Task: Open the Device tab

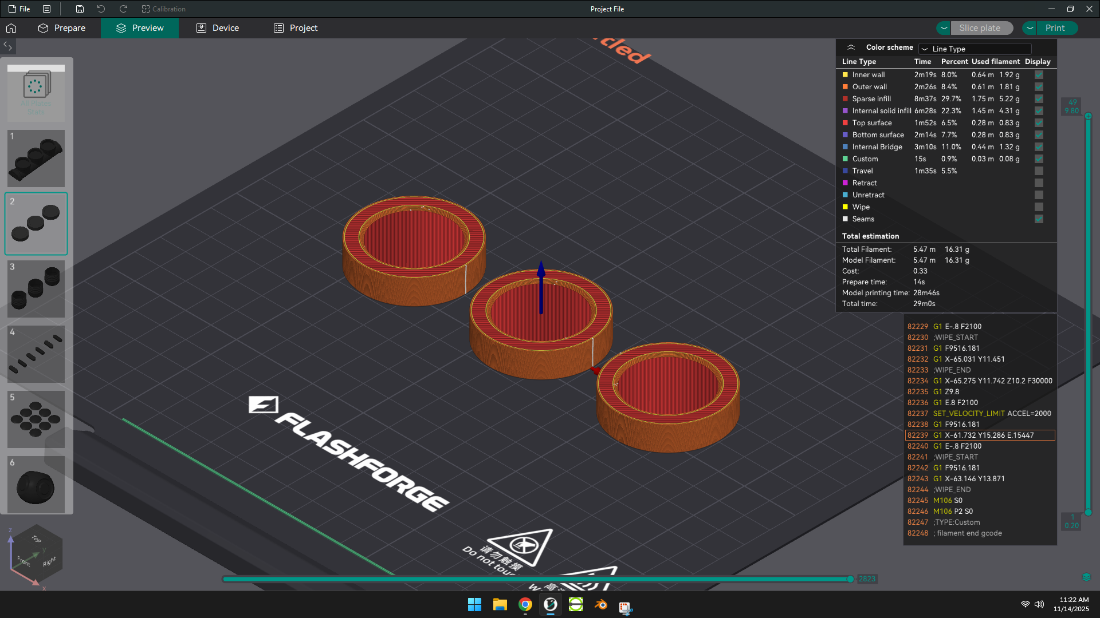Action: tap(218, 28)
